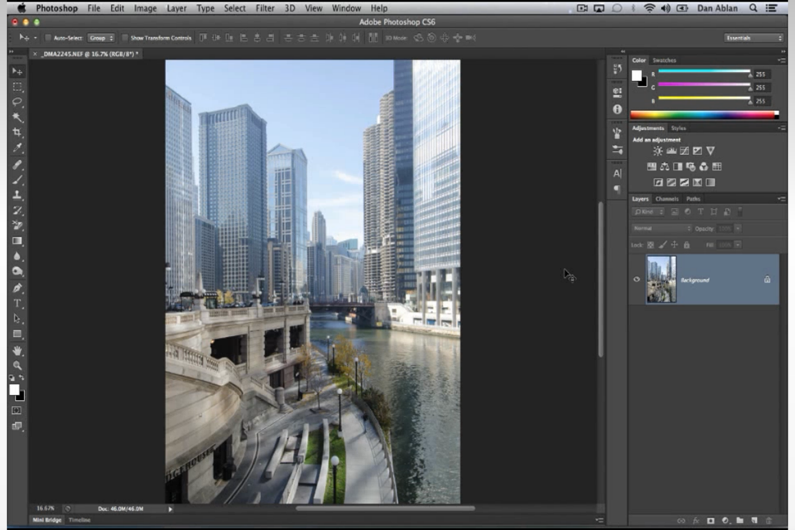Switch to the Channels tab
This screenshot has width=795, height=530.
[667, 199]
